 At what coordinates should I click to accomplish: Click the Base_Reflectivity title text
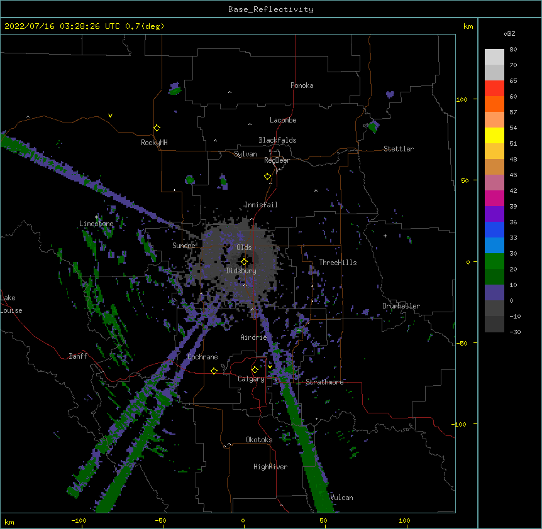(271, 9)
